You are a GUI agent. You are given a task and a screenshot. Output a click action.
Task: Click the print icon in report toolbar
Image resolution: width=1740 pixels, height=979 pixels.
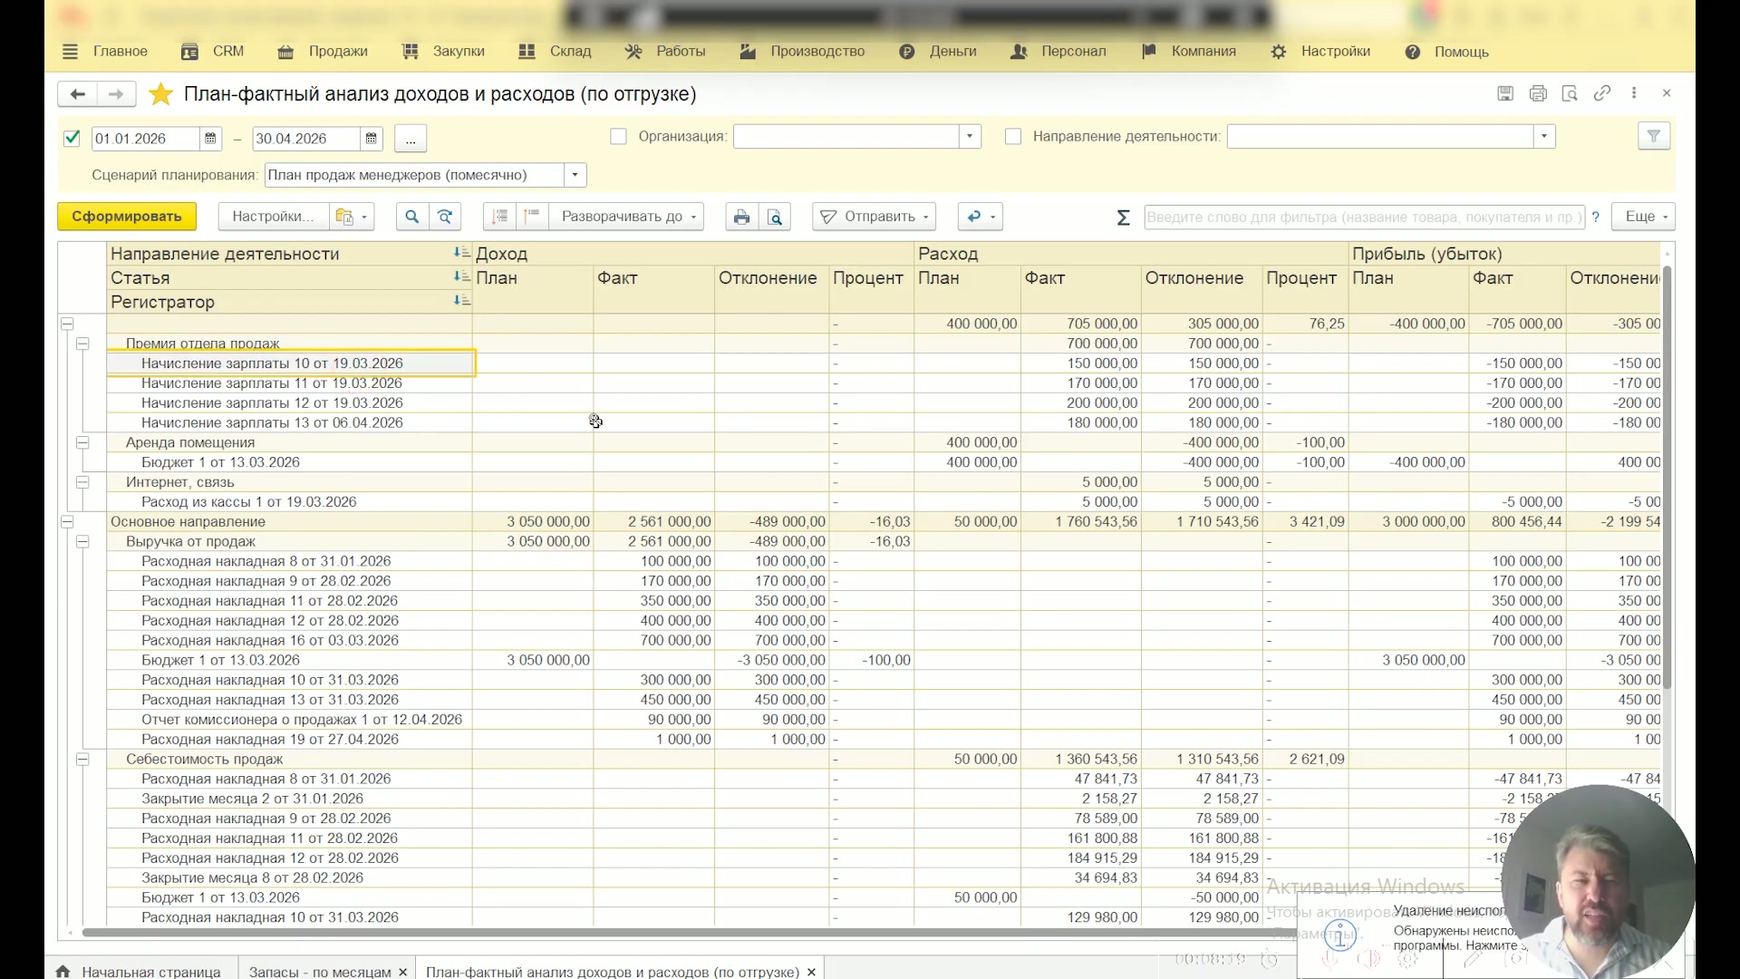tap(742, 217)
